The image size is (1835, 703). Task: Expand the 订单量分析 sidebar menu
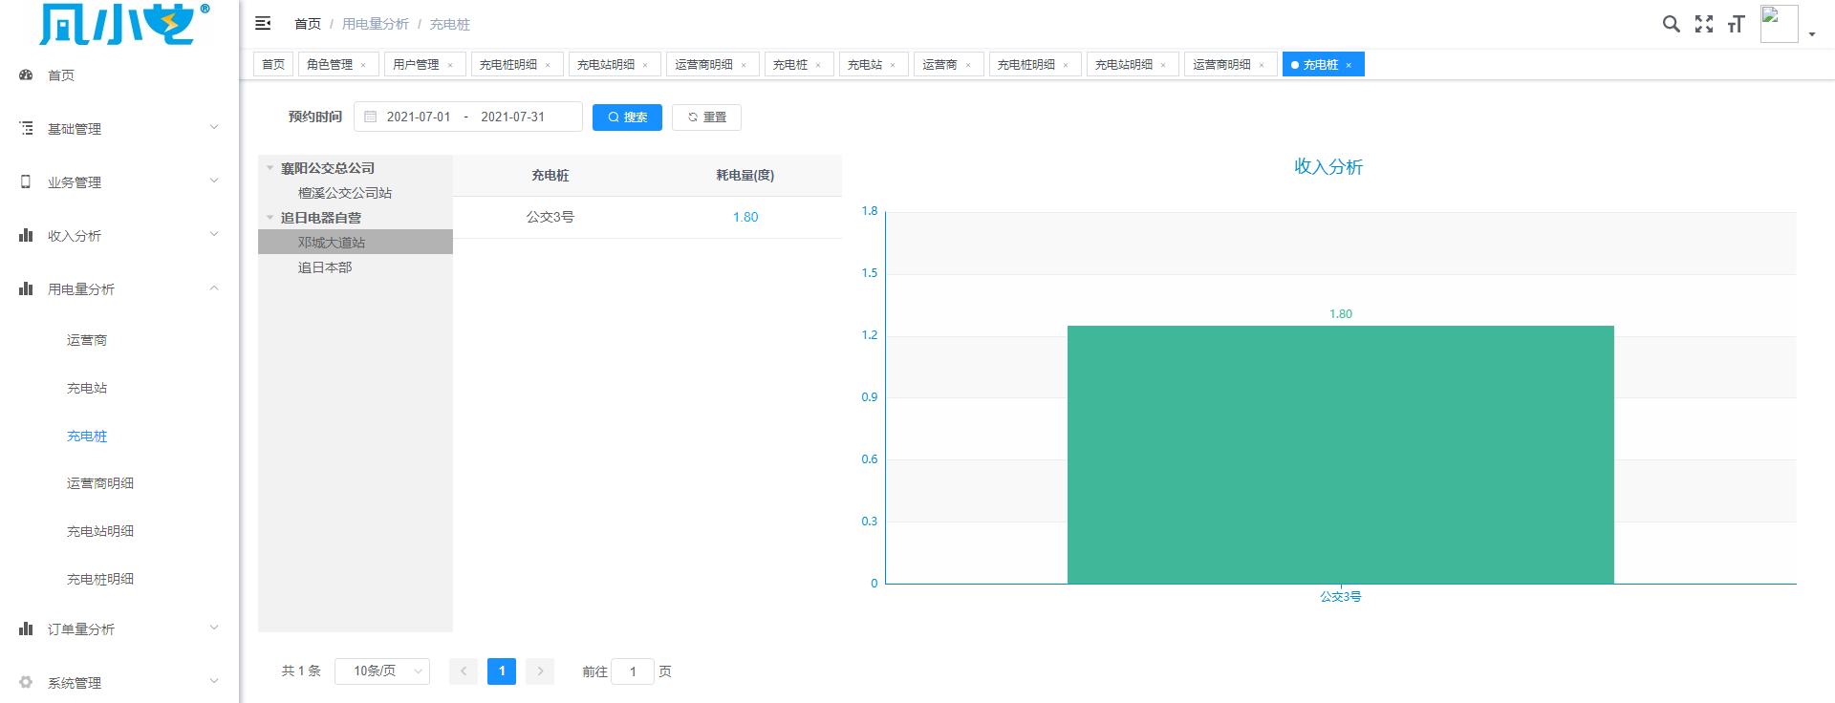click(x=119, y=629)
